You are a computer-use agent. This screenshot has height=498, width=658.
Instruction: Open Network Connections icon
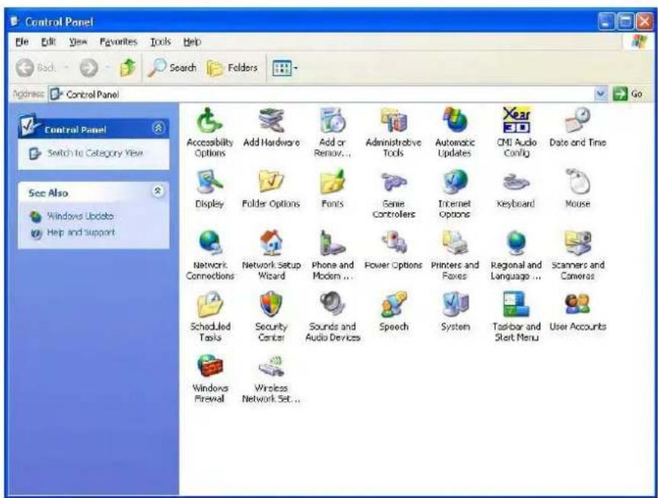tap(210, 255)
